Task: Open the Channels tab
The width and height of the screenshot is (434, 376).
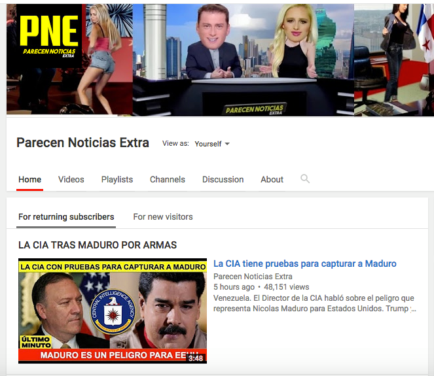Action: [x=168, y=179]
